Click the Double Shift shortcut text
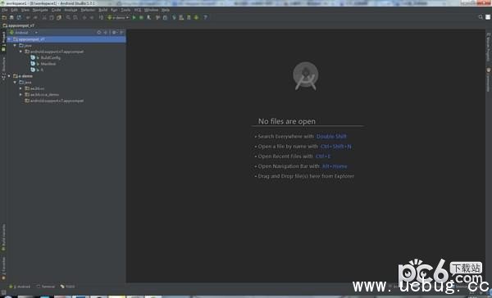Screen dimensions: 492x298 pyautogui.click(x=331, y=136)
